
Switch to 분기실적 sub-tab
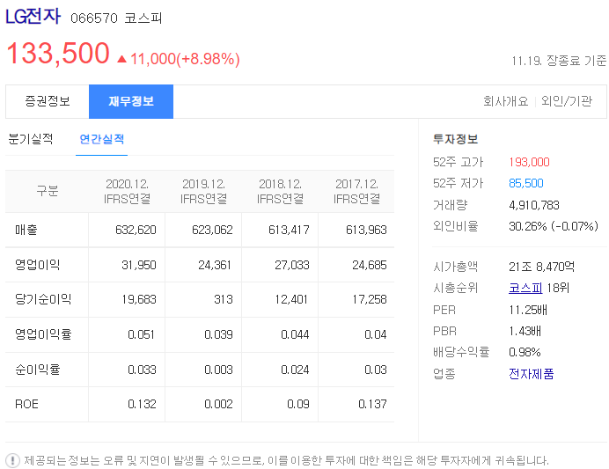point(30,139)
